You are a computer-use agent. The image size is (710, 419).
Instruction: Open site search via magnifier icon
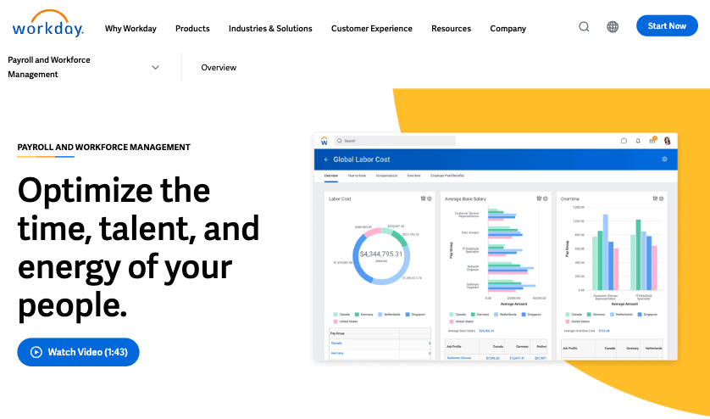pos(584,27)
